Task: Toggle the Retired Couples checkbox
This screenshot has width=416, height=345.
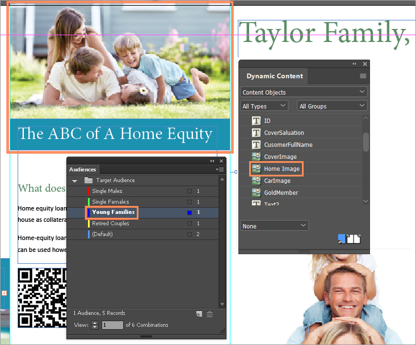Action: pyautogui.click(x=190, y=223)
